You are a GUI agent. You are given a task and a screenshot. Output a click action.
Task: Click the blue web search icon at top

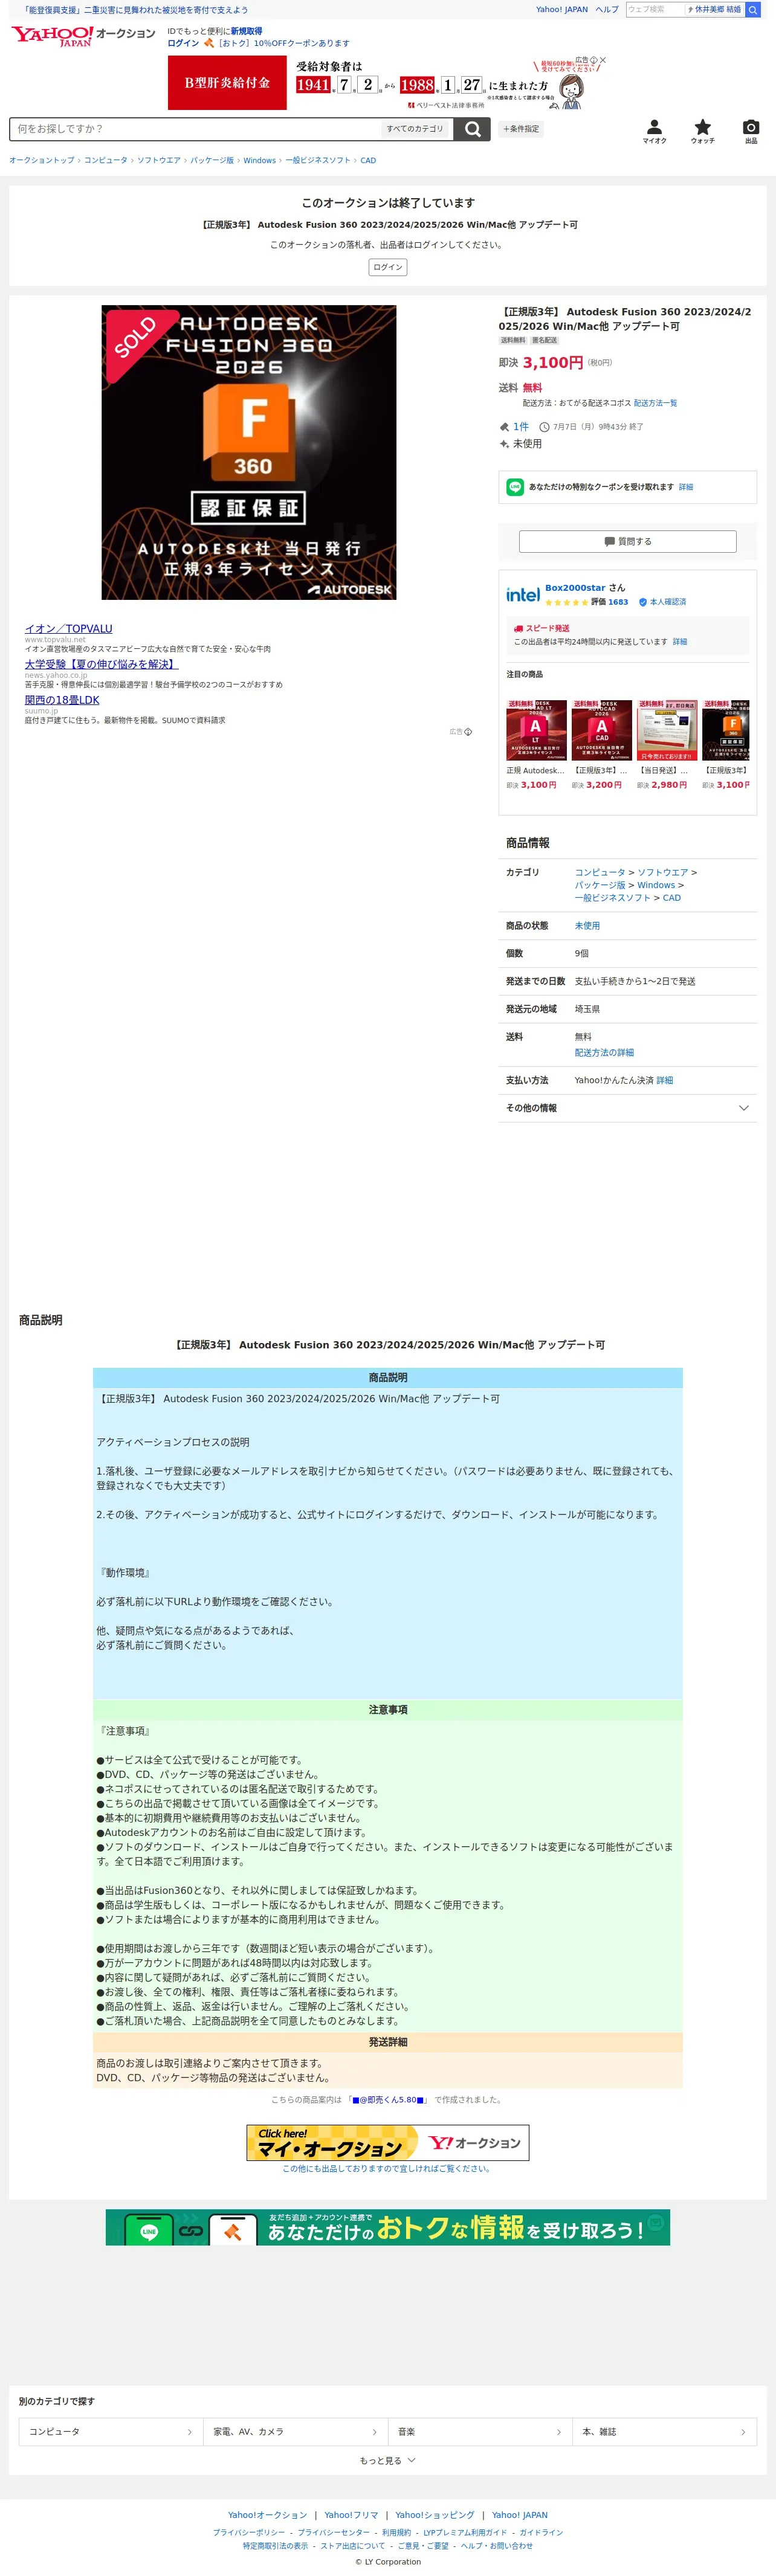pyautogui.click(x=753, y=10)
